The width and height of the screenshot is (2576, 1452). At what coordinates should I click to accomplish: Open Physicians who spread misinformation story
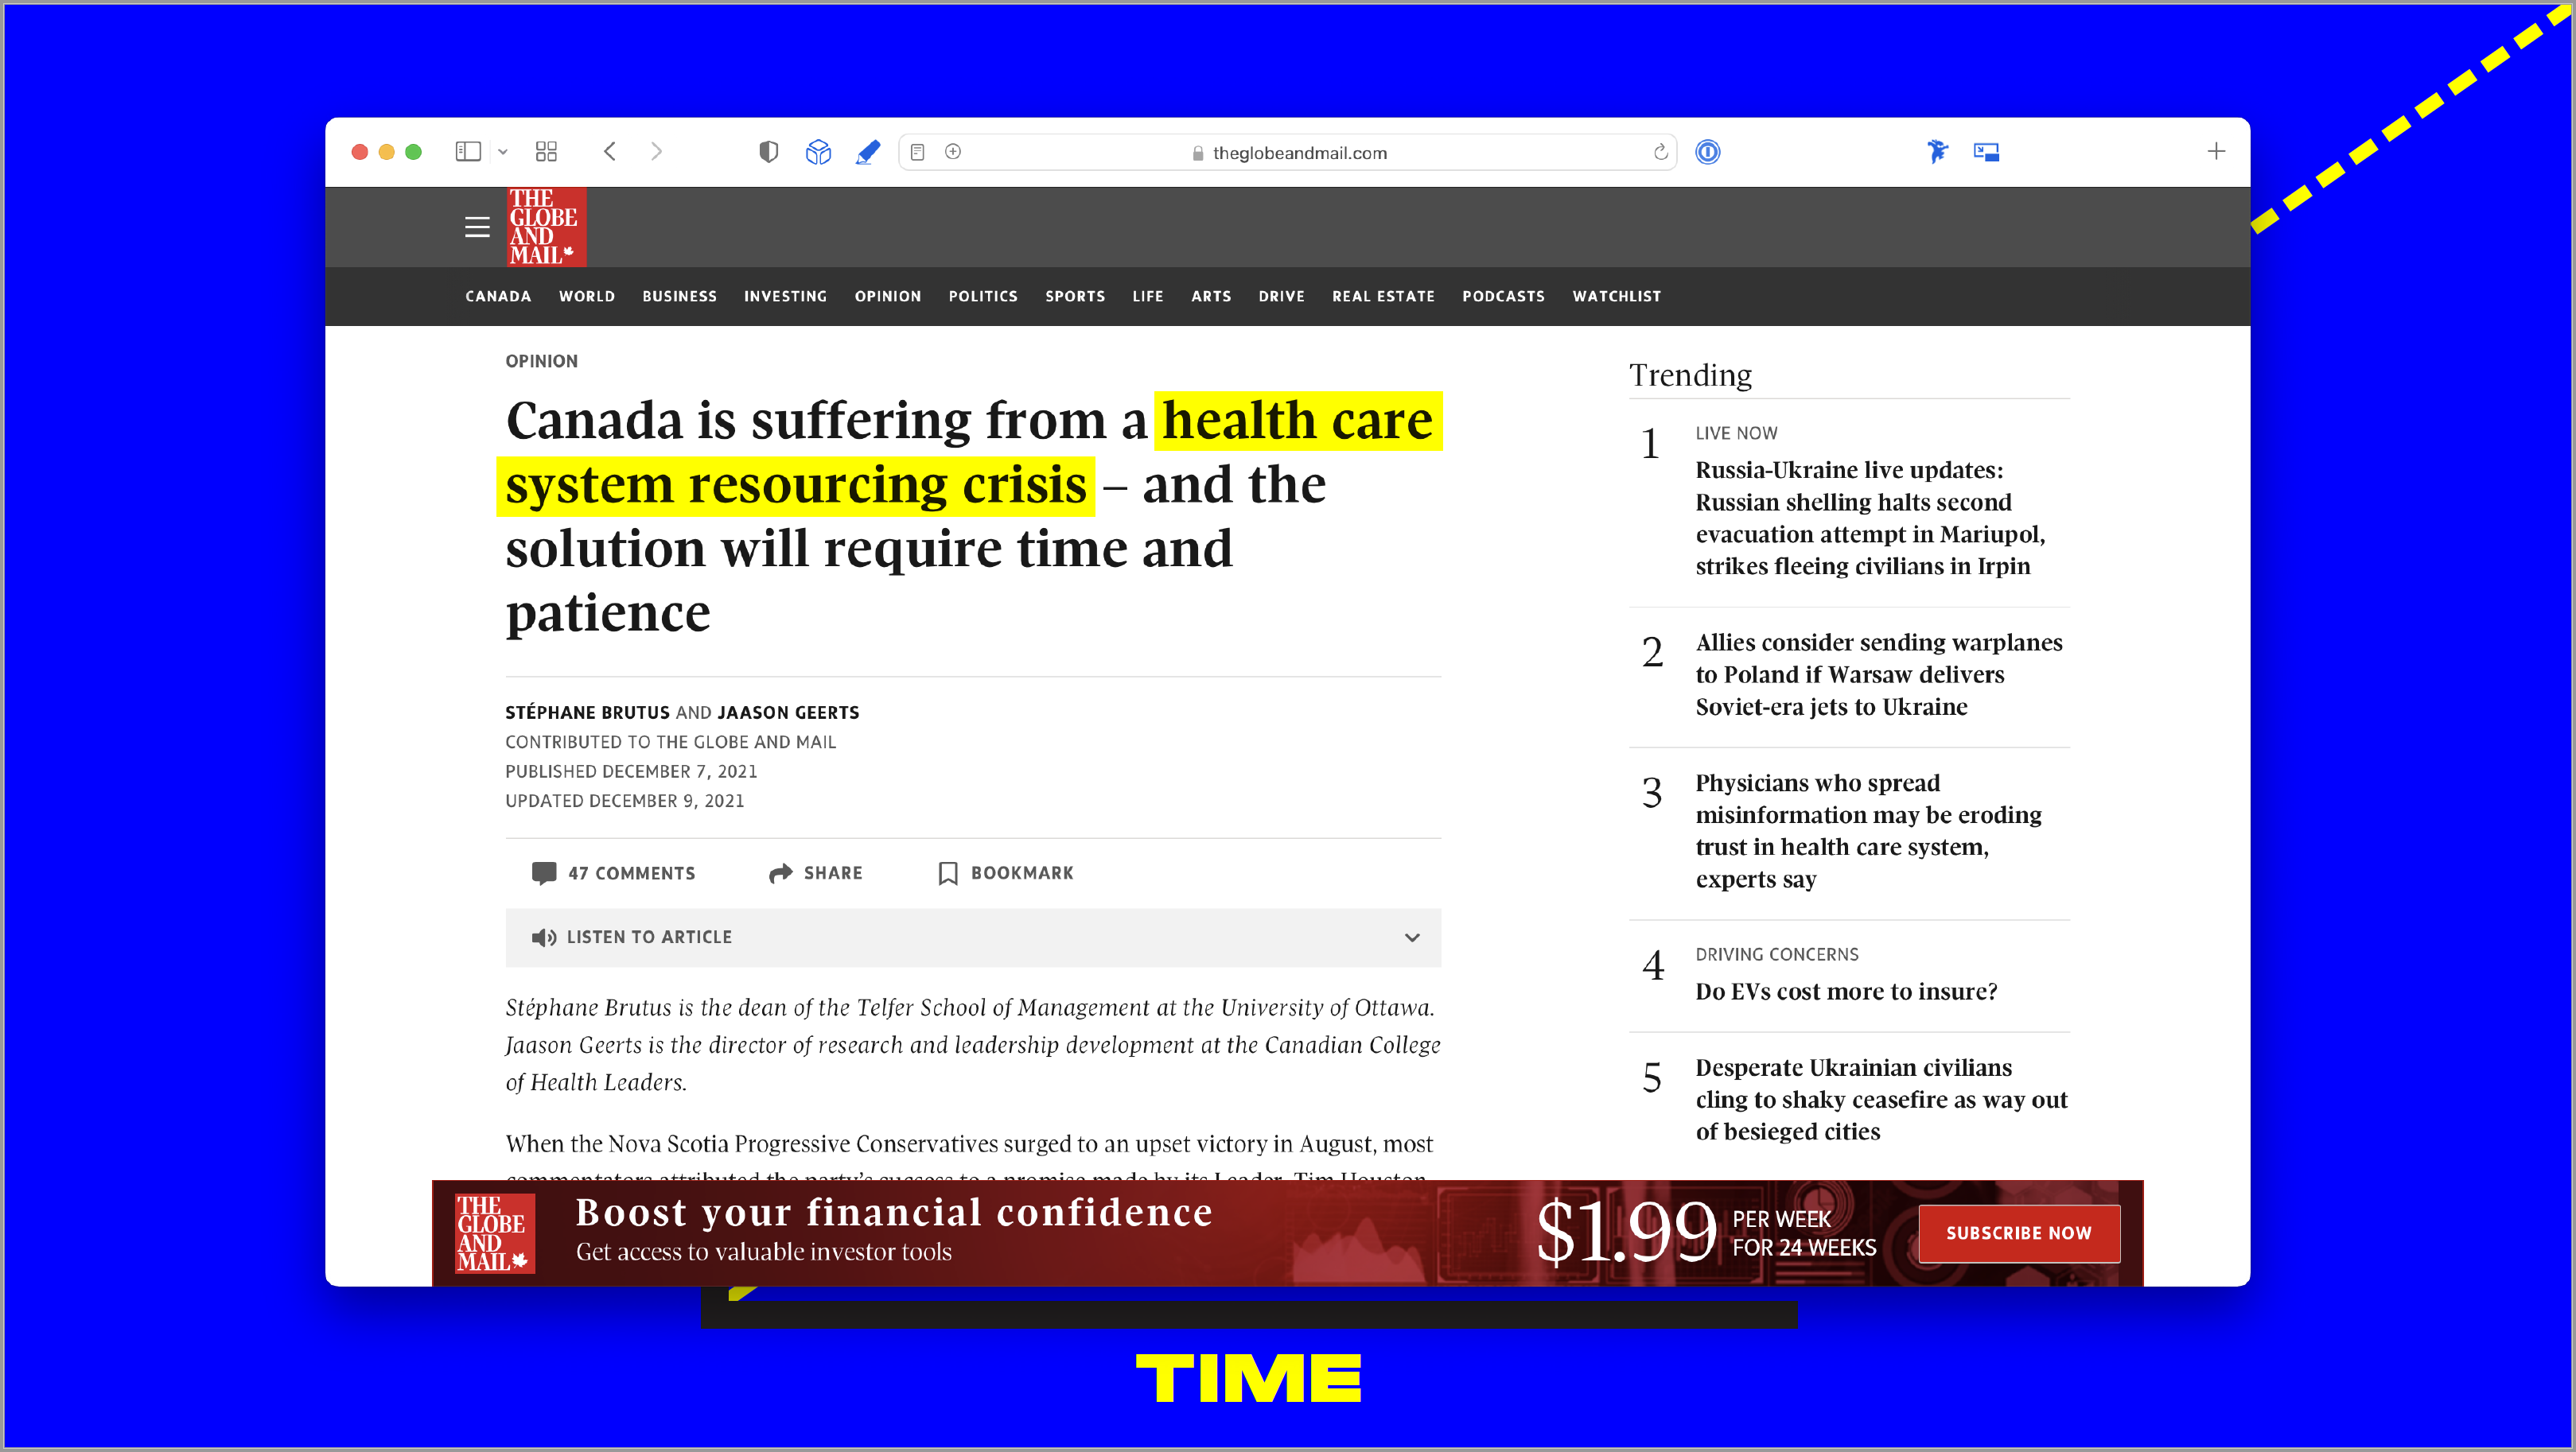(1868, 832)
